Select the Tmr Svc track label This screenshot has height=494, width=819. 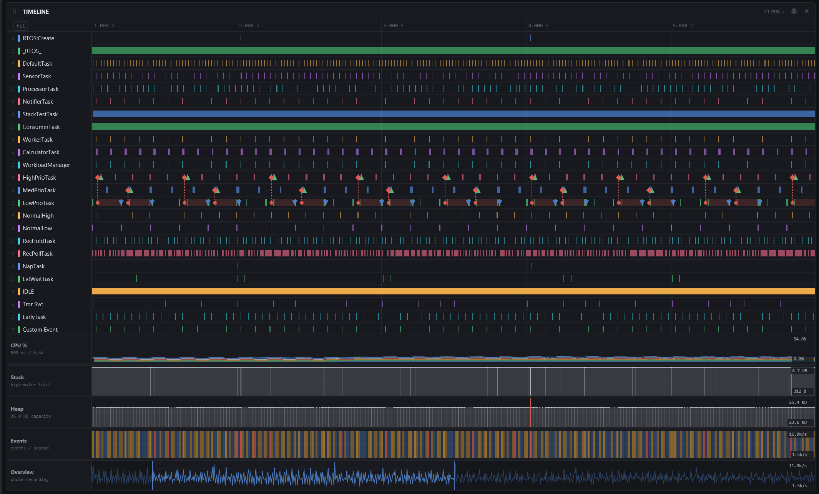[33, 304]
